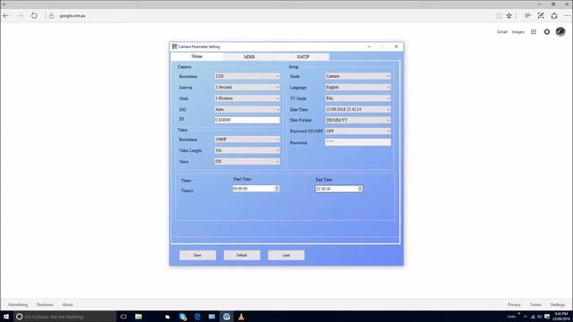Switch to the SMTP tab
This screenshot has height=322, width=573.
303,56
